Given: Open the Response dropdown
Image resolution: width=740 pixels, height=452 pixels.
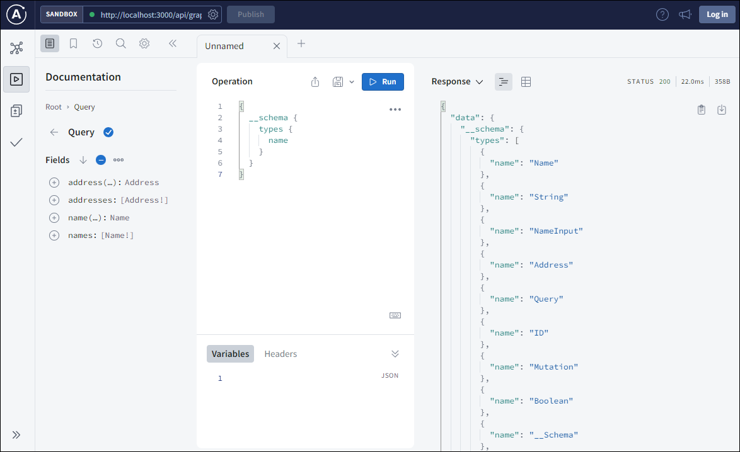Looking at the screenshot, I should tap(458, 82).
